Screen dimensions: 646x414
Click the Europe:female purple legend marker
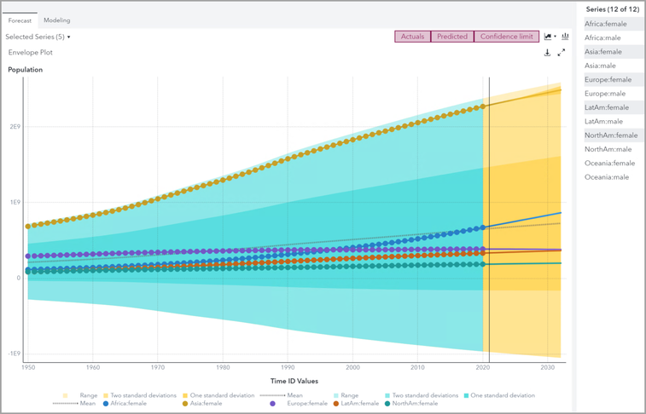point(272,404)
